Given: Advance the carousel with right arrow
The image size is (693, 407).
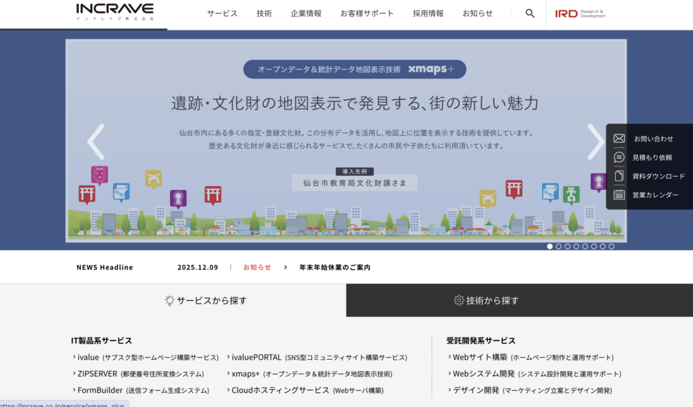Looking at the screenshot, I should click(x=596, y=142).
